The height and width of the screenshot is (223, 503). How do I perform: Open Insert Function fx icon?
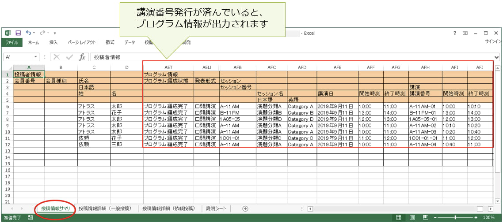[83, 57]
